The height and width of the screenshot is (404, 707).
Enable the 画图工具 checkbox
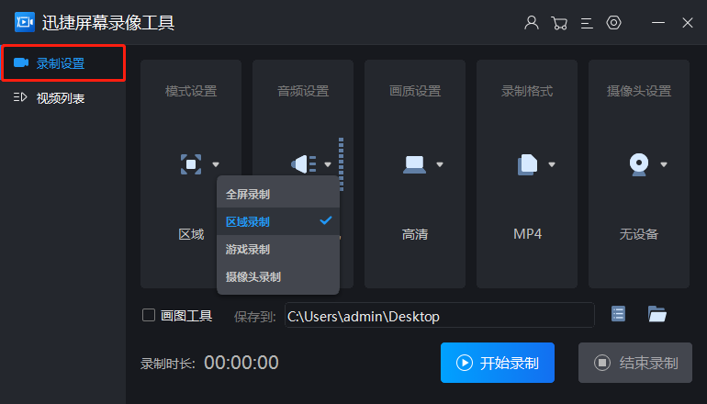149,315
